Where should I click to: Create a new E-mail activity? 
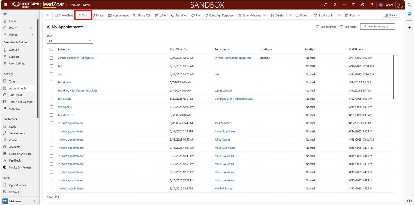(x=98, y=15)
